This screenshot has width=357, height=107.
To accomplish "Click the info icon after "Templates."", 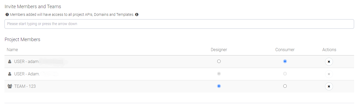I will [x=137, y=15].
